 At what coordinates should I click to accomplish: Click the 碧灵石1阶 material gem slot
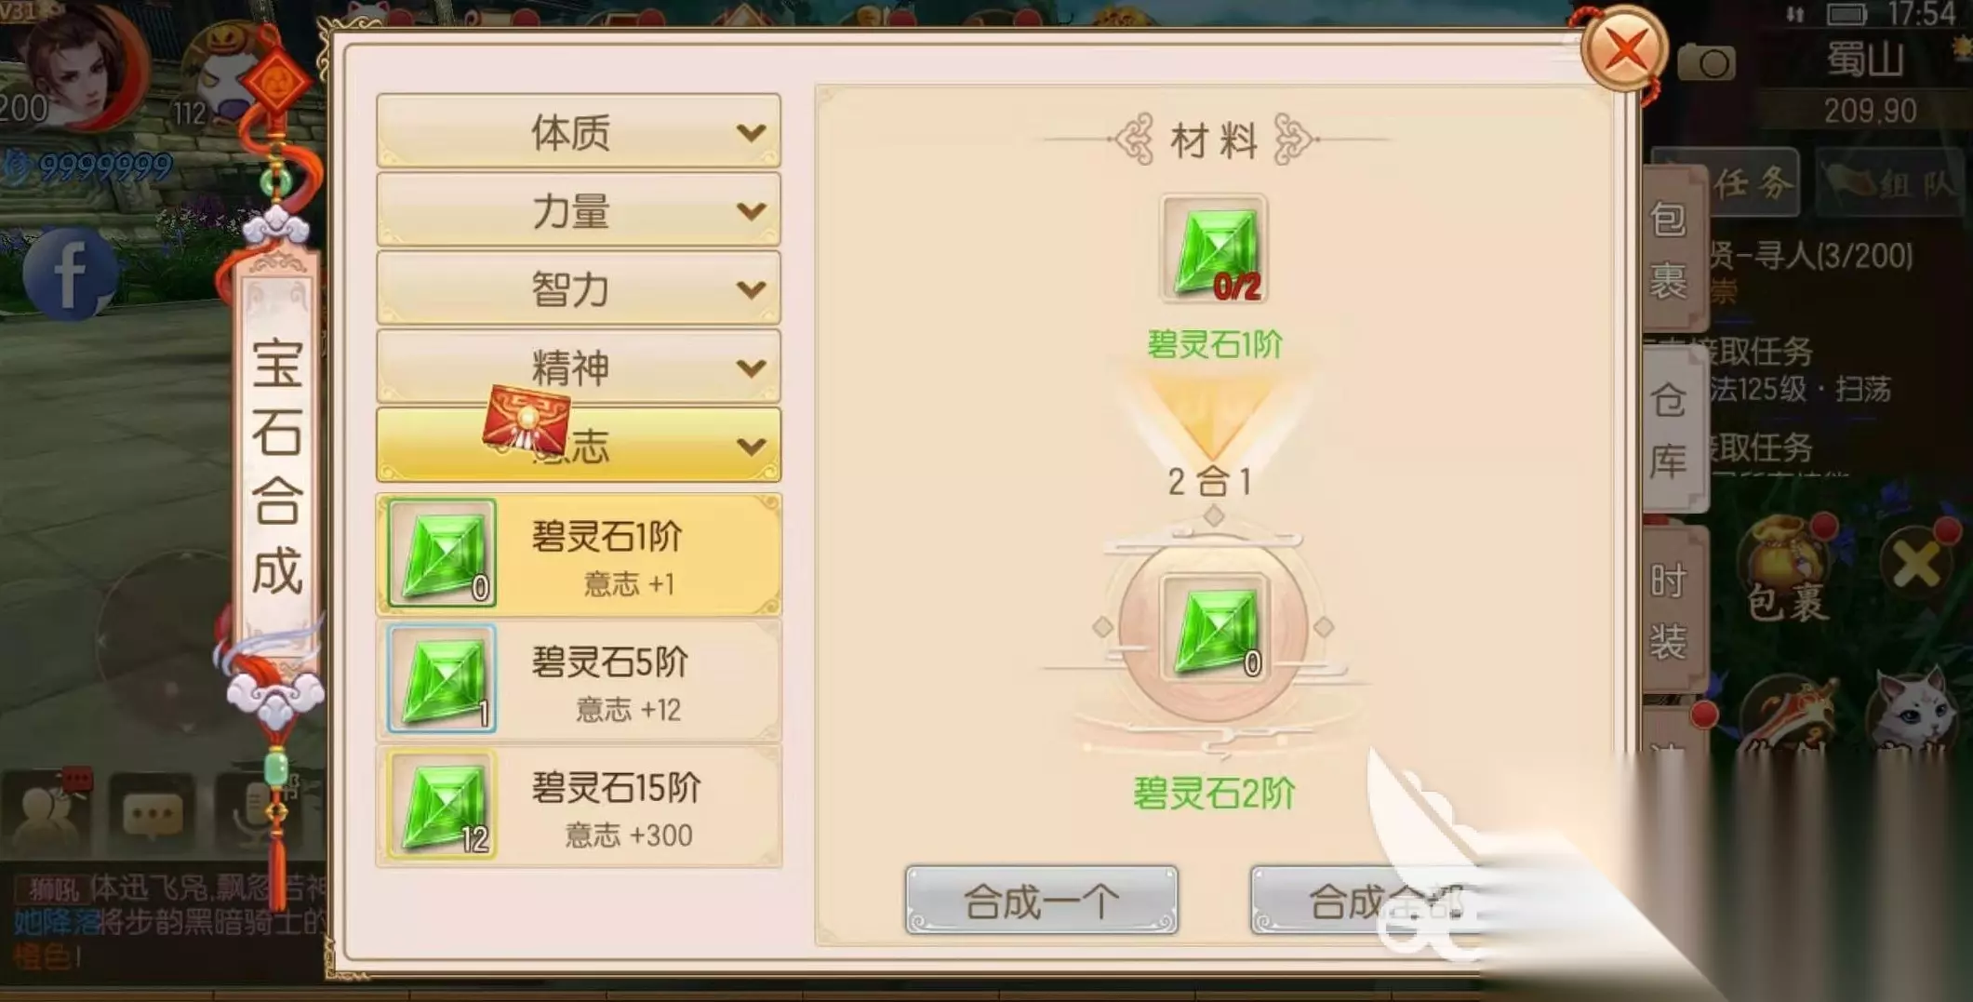pos(1213,248)
